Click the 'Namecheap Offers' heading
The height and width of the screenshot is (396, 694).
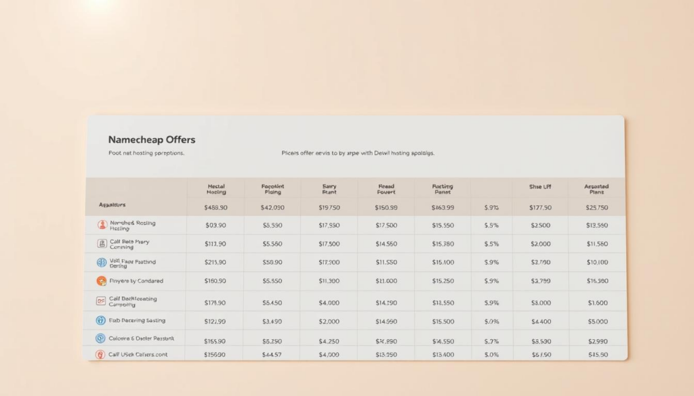[152, 139]
